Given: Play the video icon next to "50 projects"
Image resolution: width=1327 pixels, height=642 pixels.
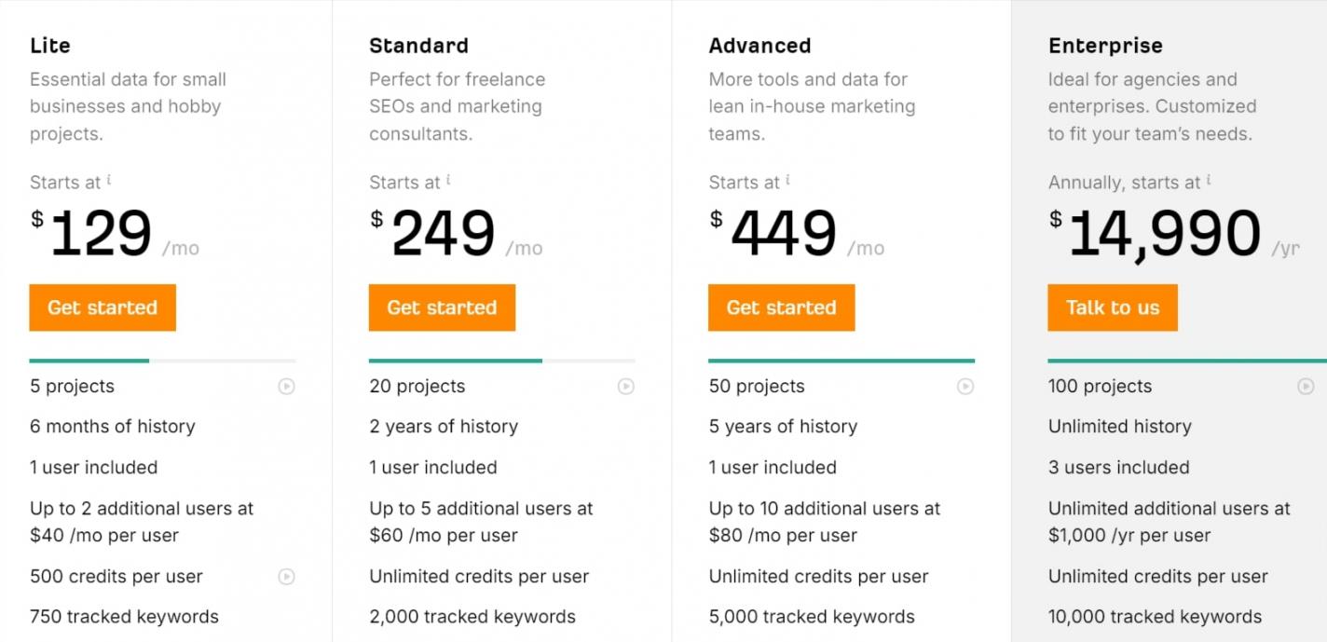Looking at the screenshot, I should (965, 386).
